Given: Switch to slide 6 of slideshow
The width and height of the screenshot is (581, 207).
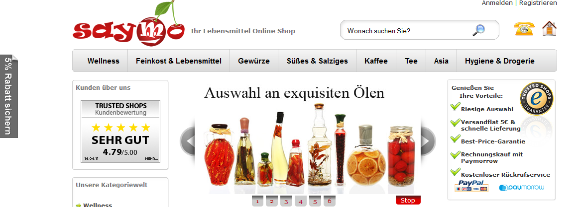Looking at the screenshot, I should (330, 201).
